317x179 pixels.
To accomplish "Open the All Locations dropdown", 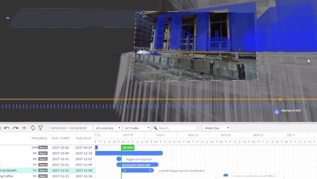I will [x=108, y=128].
